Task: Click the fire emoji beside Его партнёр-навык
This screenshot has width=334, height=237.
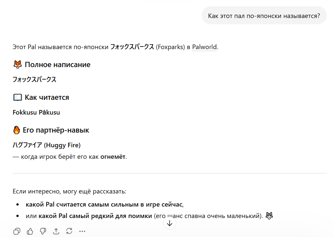Action: (x=16, y=130)
